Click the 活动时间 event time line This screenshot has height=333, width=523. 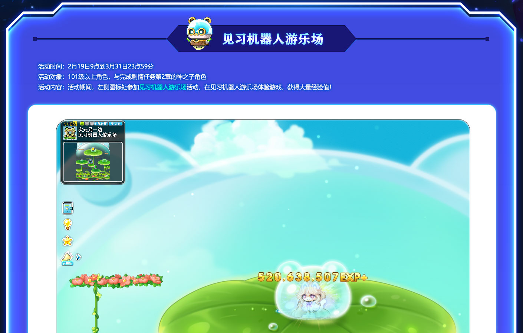(x=96, y=67)
